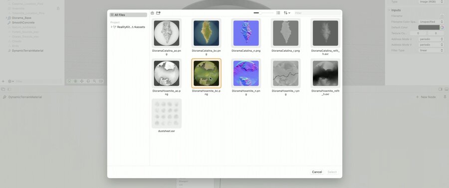
Task: Collapse the Inputs section in inspector
Action: tap(389, 10)
